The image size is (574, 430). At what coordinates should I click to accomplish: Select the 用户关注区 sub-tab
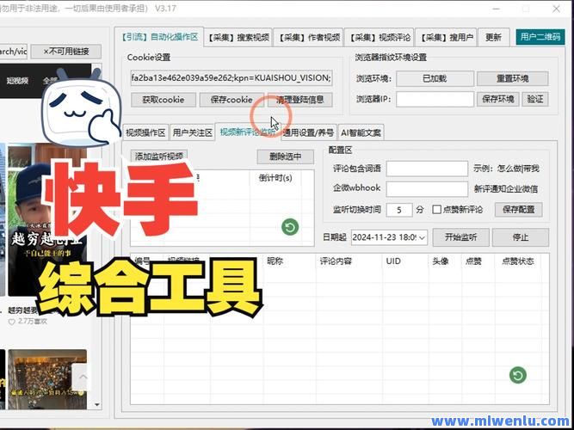[192, 132]
